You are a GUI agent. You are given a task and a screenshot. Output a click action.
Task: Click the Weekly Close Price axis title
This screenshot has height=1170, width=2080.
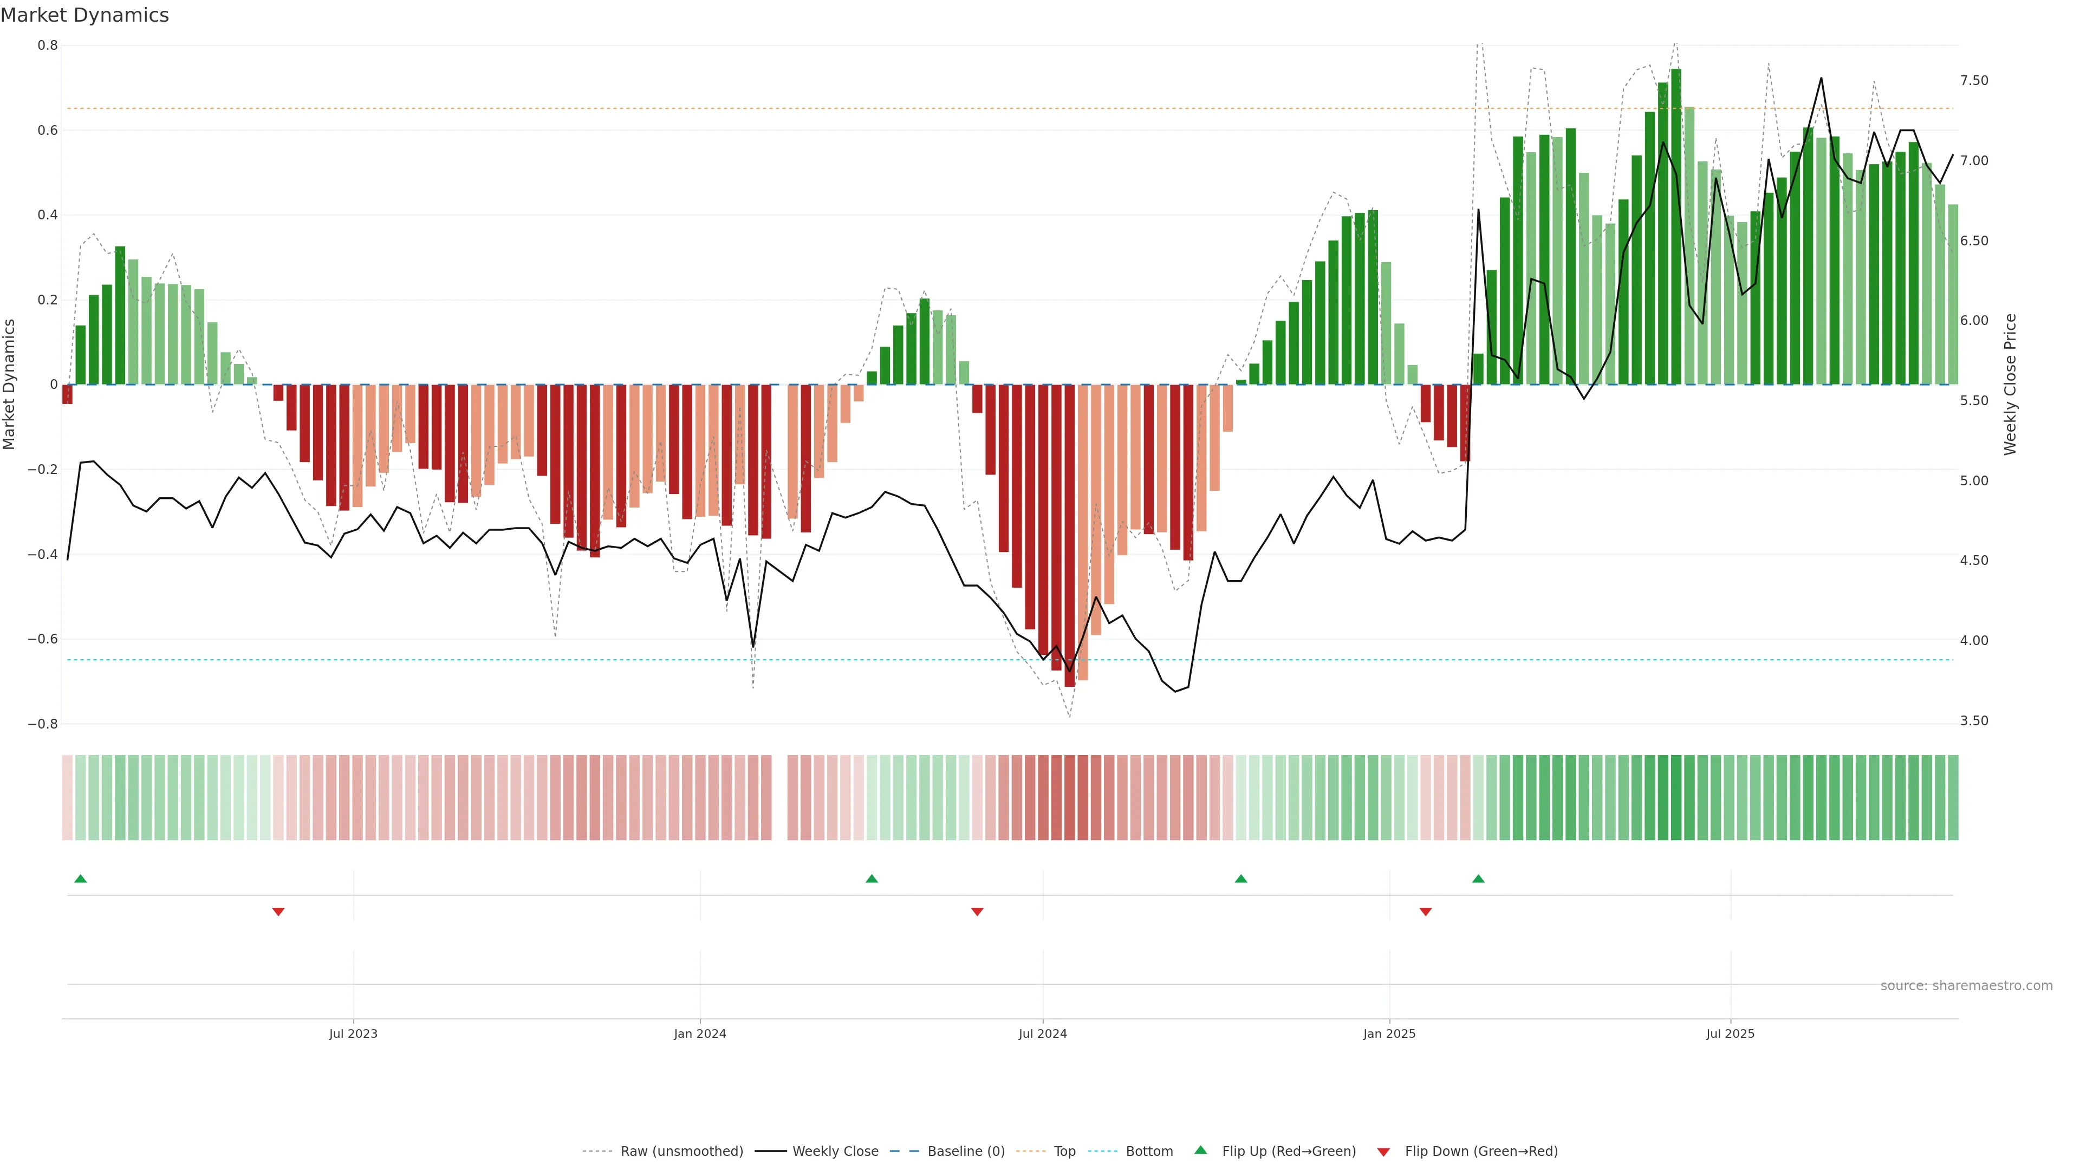2010,385
